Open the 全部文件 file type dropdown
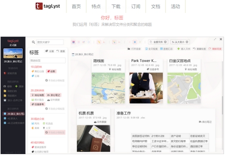 point(158,42)
